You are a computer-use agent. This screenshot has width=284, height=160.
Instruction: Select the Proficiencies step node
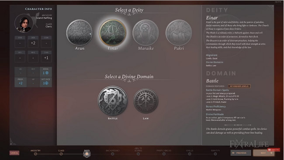164,154
